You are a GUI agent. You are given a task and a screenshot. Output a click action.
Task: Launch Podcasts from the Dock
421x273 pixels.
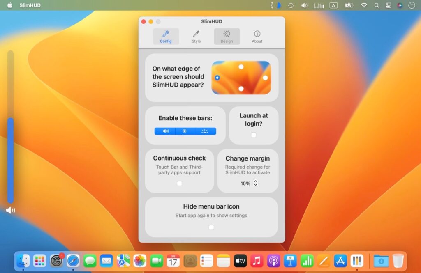point(274,260)
